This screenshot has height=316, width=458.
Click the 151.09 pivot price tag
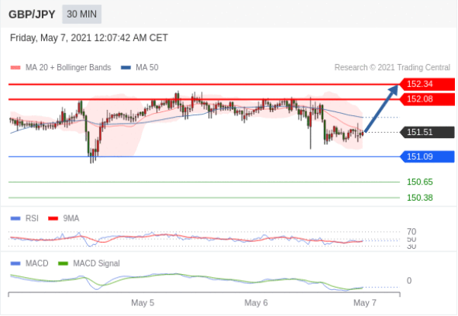click(x=427, y=156)
